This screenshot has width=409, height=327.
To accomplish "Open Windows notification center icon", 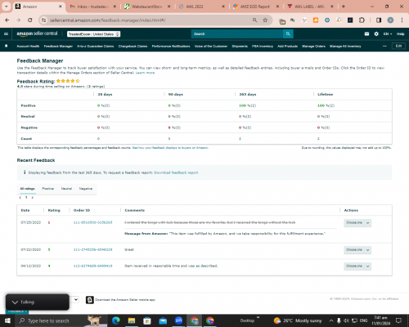I will tap(398, 320).
